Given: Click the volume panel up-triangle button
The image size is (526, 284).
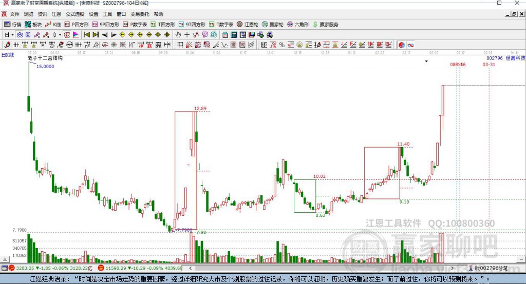Looking at the screenshot, I should 5,259.
